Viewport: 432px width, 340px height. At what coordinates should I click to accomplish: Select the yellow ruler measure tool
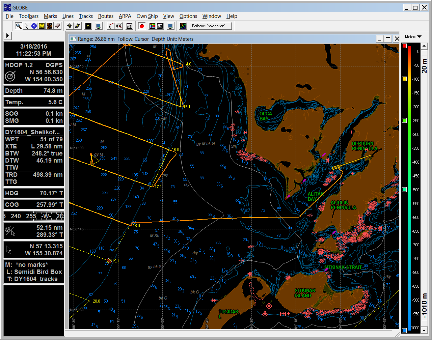coord(42,26)
